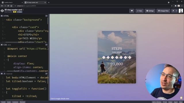This screenshot has width=184, height=103.
Task: Click the last diamond in the steps chart
Action: [x=130, y=57]
